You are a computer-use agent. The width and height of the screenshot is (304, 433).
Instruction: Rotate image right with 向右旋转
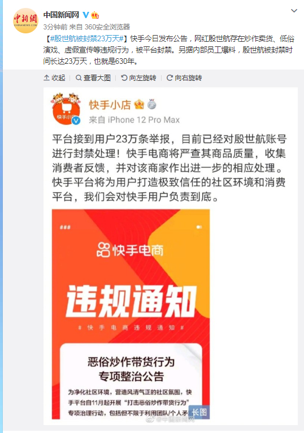184,78
